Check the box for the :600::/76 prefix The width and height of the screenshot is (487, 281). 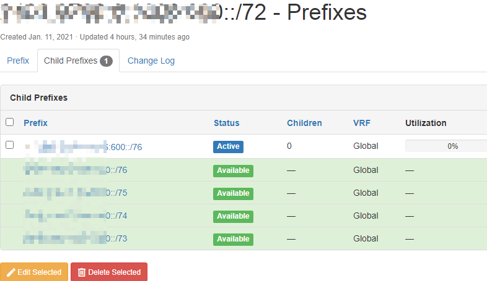(x=10, y=145)
